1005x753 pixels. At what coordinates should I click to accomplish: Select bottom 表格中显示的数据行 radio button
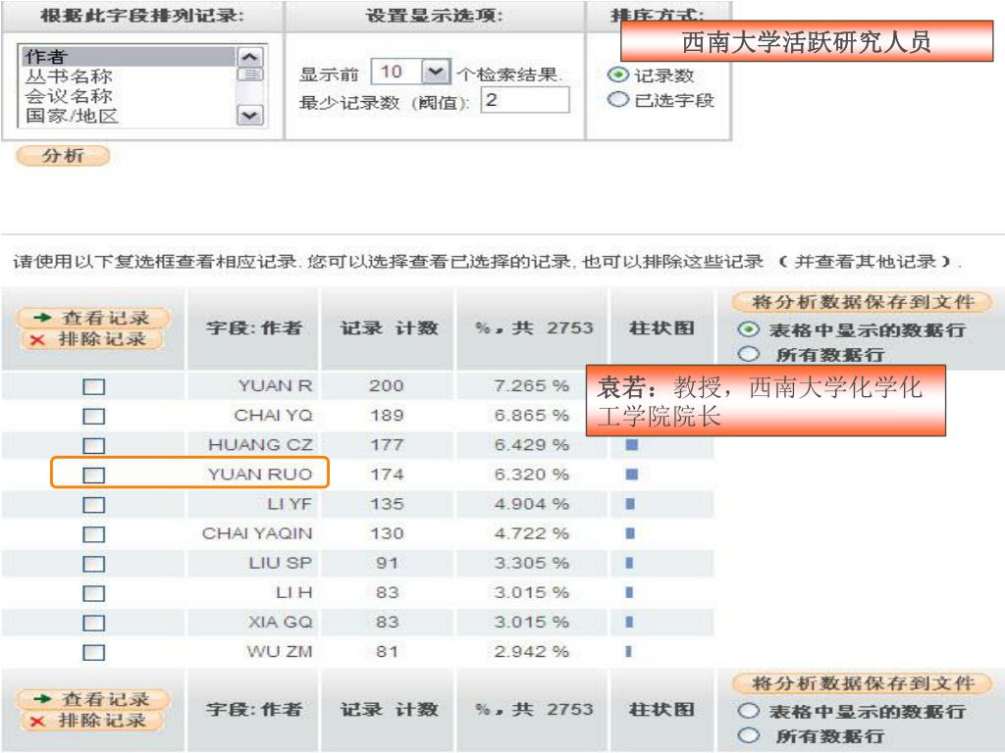pyautogui.click(x=748, y=711)
